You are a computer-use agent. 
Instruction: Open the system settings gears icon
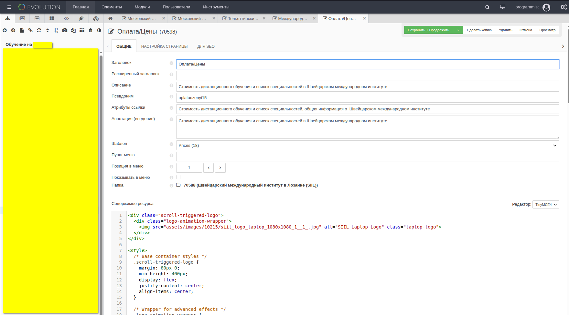point(564,7)
